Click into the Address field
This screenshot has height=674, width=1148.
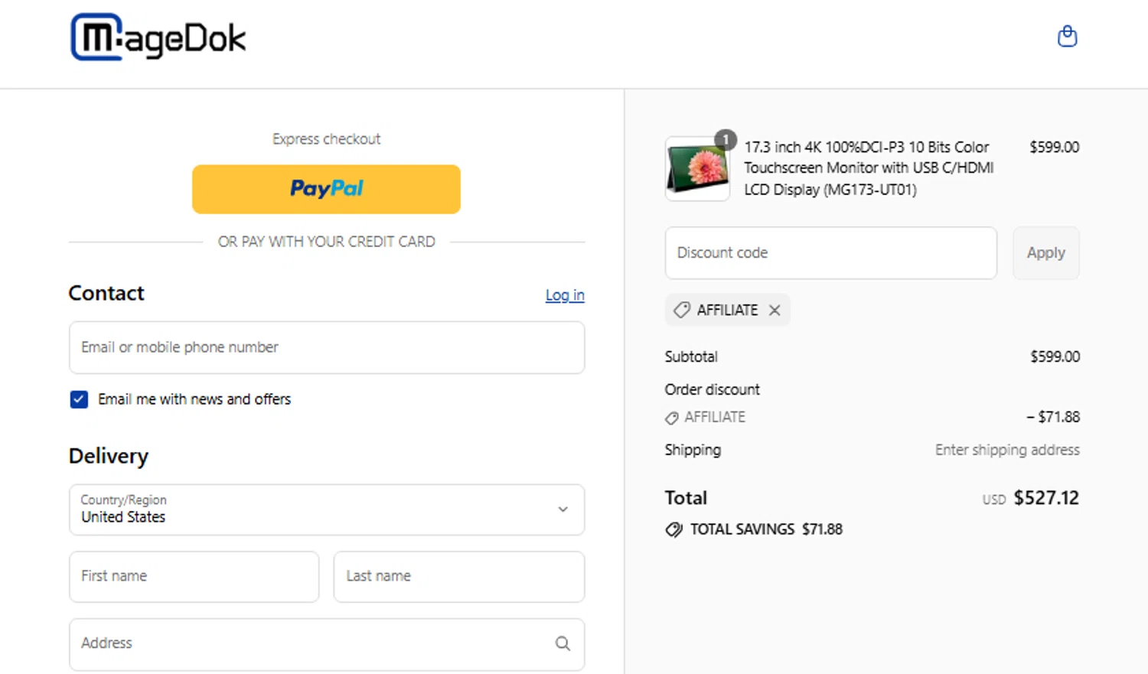pos(327,644)
